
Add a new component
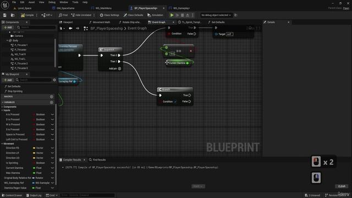pos(8,28)
